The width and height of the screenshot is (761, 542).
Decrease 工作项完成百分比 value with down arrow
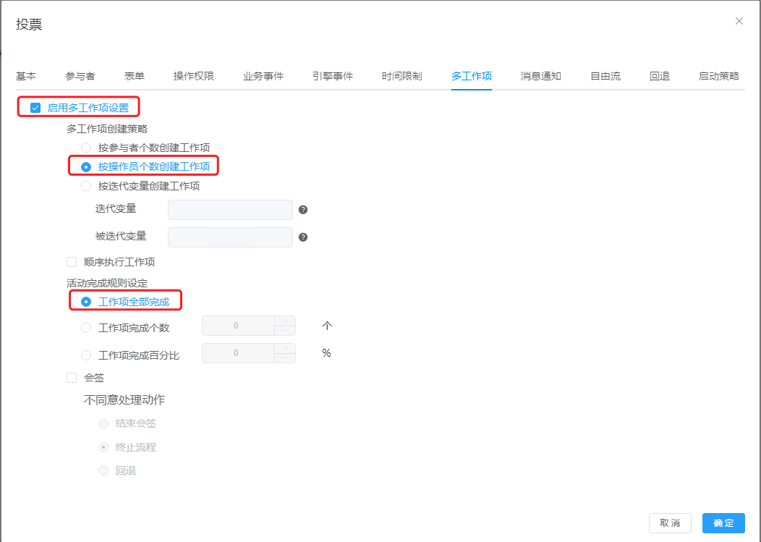coord(286,358)
